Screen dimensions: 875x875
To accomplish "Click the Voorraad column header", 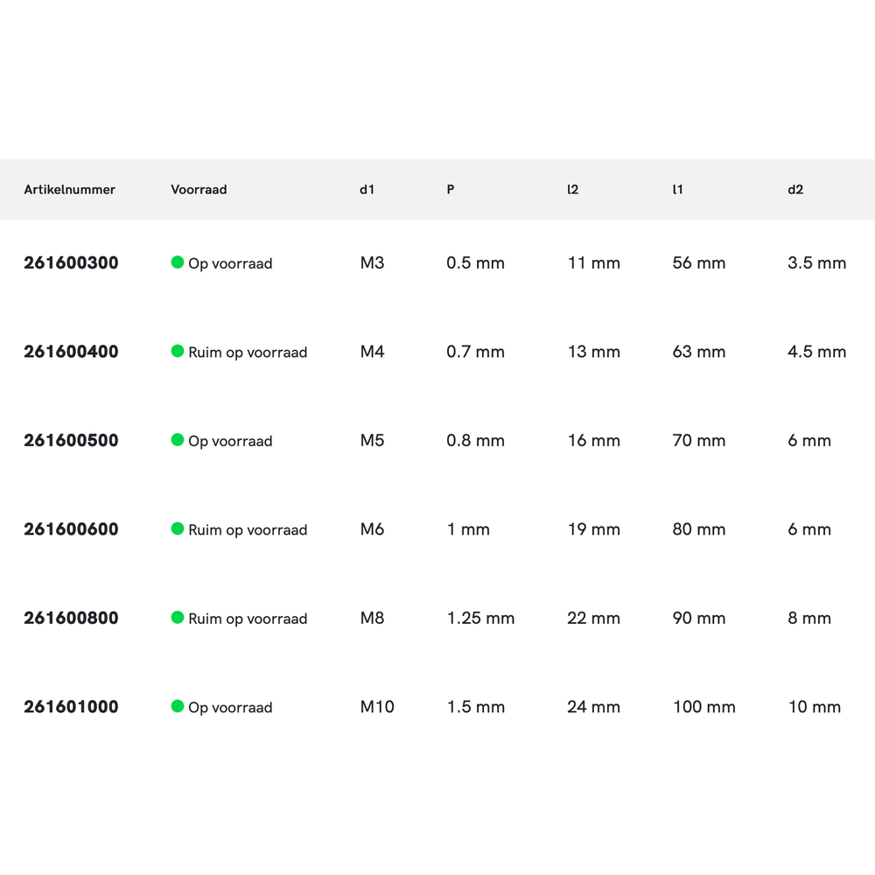I will pyautogui.click(x=199, y=190).
